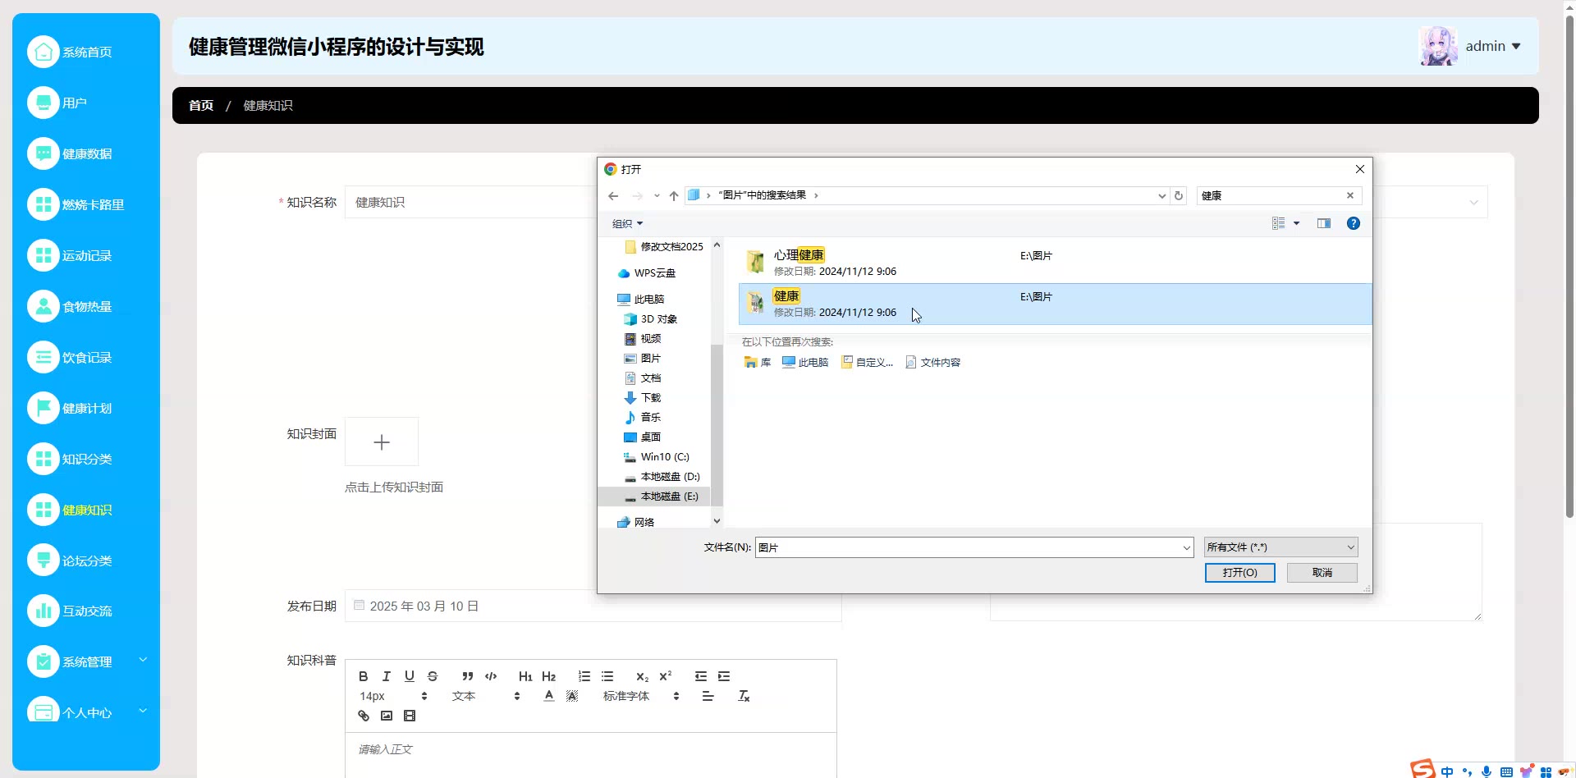Increase the text indent
The width and height of the screenshot is (1576, 778).
[x=724, y=676]
